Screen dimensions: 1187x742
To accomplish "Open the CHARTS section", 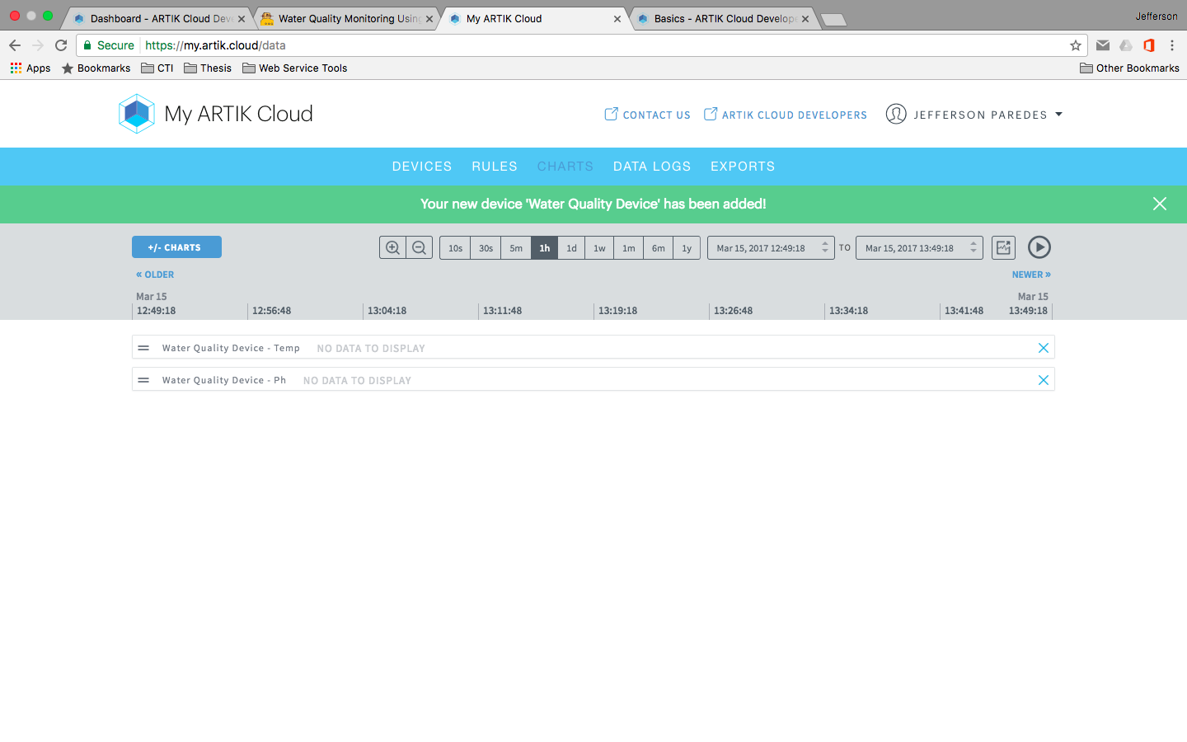I will point(565,167).
